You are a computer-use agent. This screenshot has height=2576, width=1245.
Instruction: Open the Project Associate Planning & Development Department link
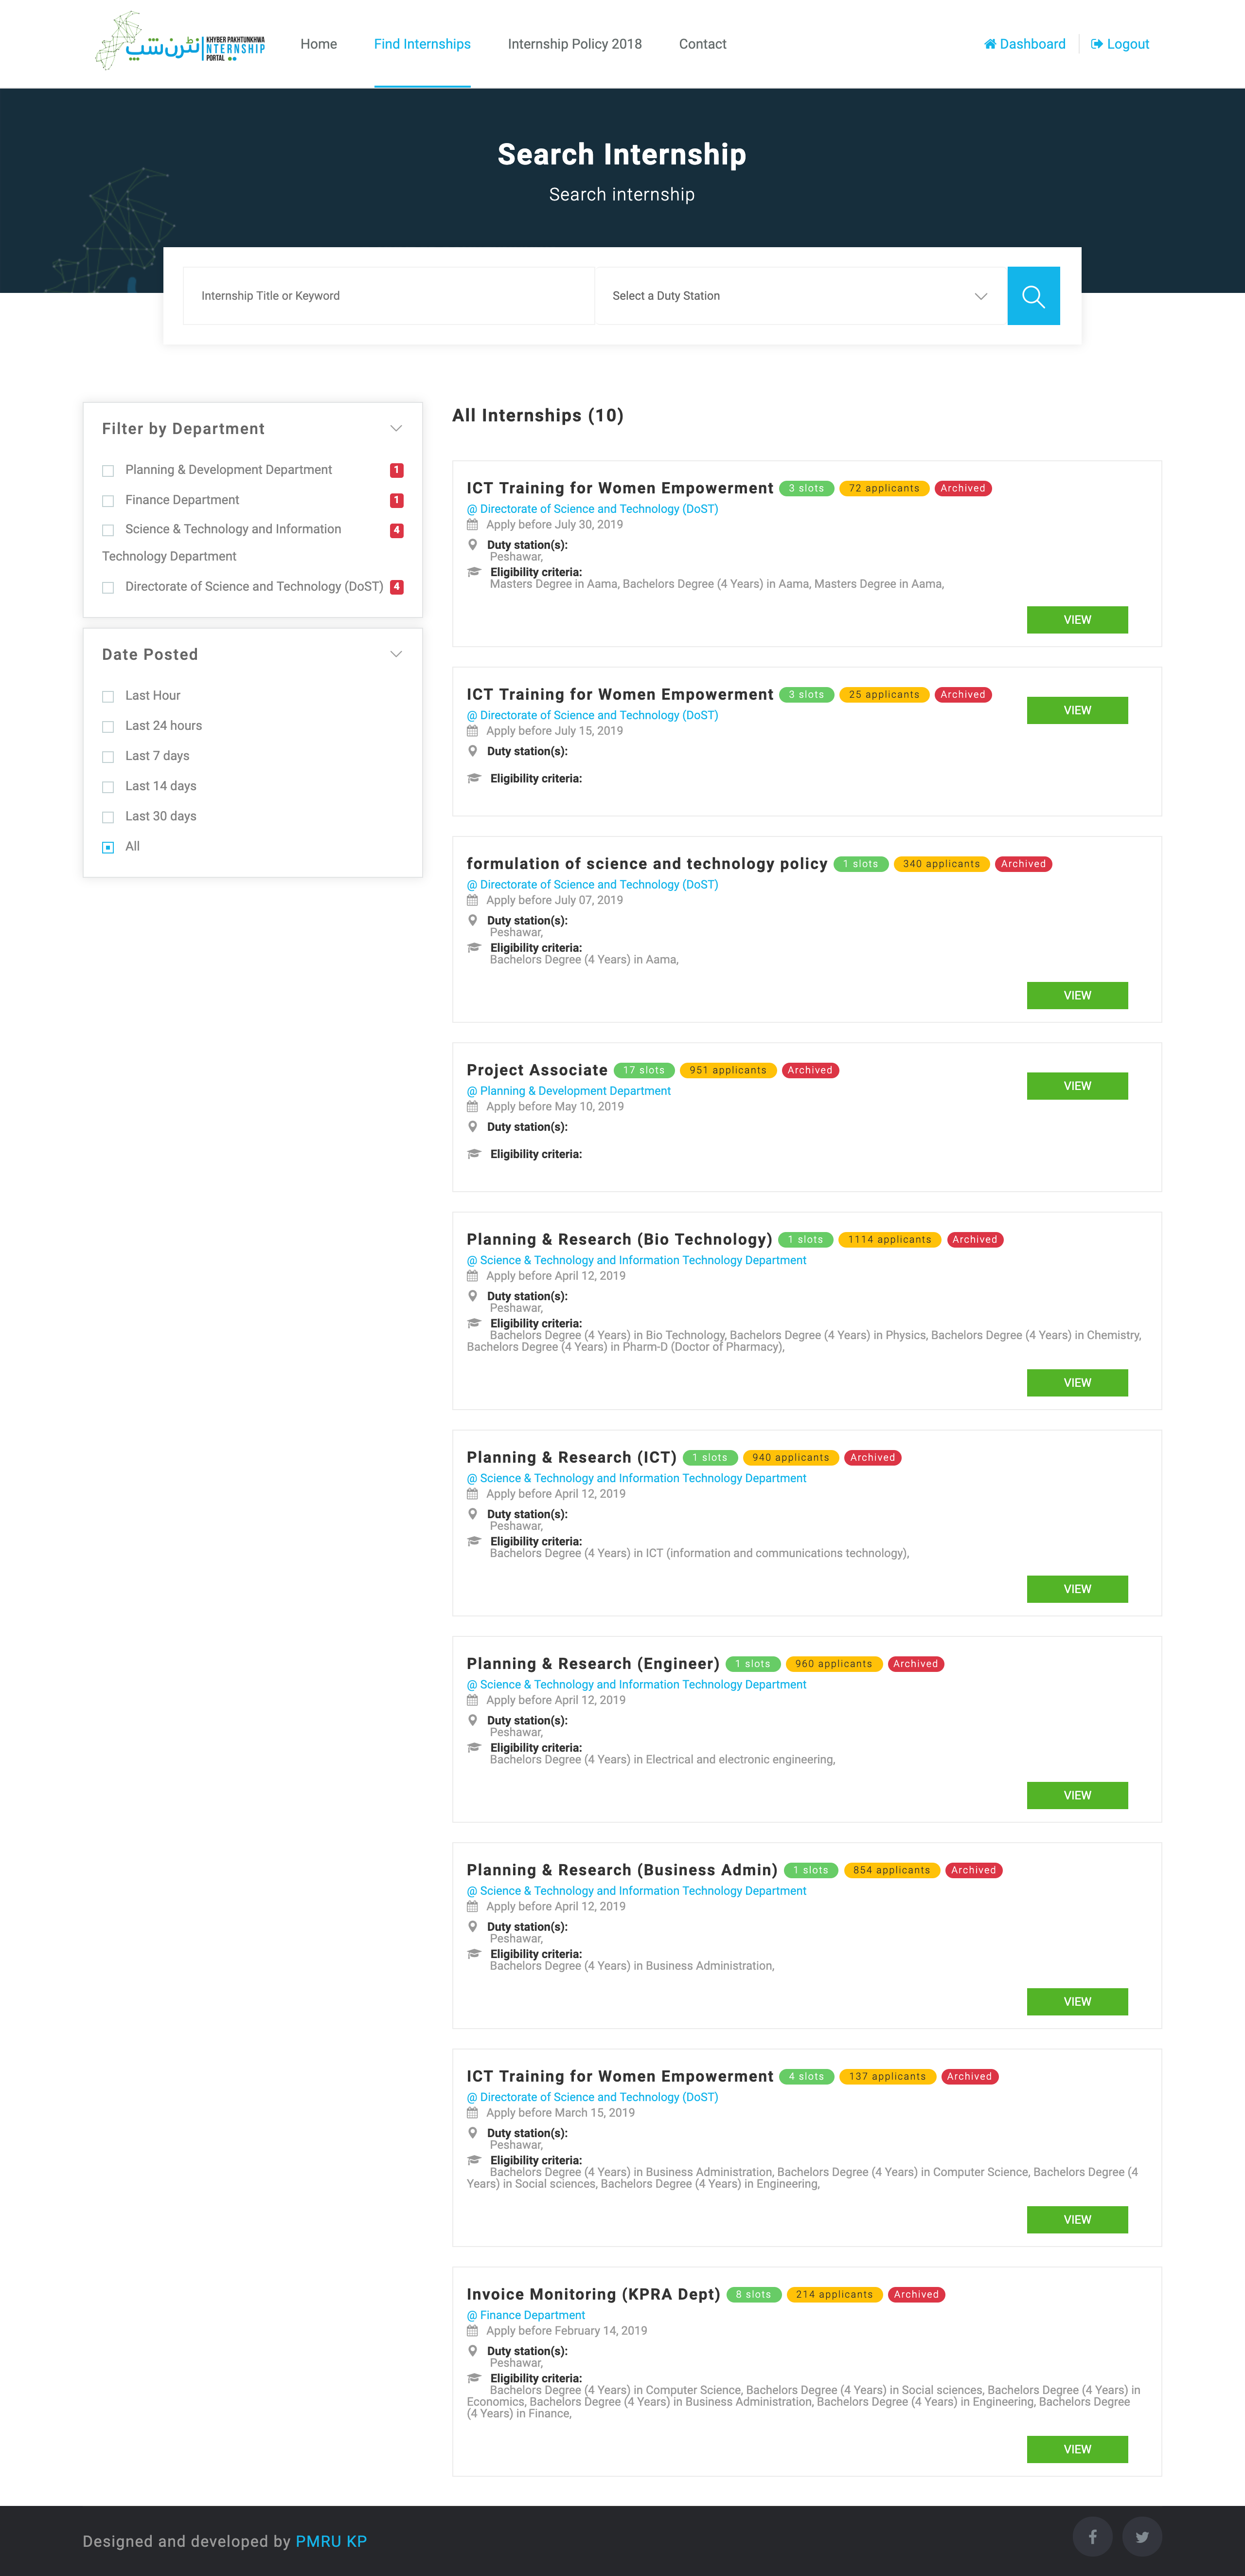pos(574,1091)
